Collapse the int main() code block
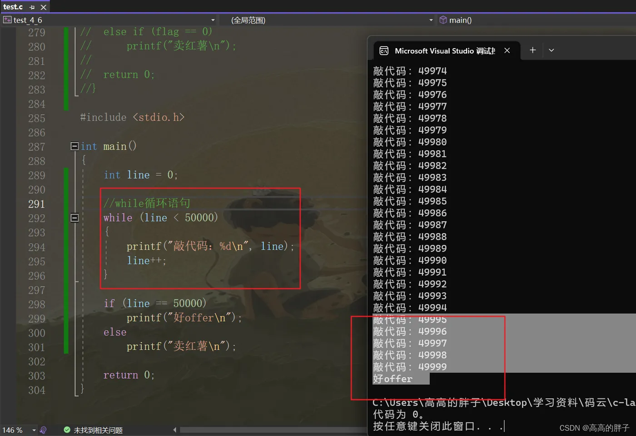Viewport: 636px width, 436px height. click(x=75, y=146)
